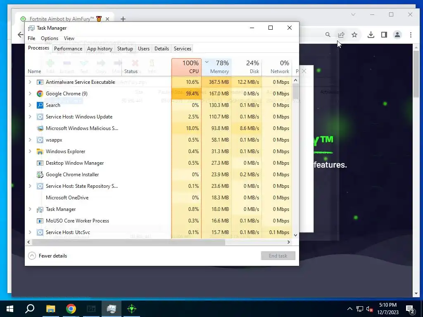The width and height of the screenshot is (423, 317).
Task: Click horizontal scrollbar left arrow
Action: (x=29, y=242)
